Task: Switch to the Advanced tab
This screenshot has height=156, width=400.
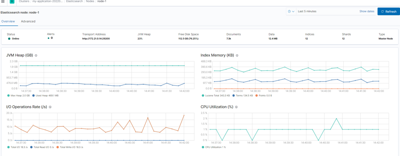Action: tap(28, 21)
